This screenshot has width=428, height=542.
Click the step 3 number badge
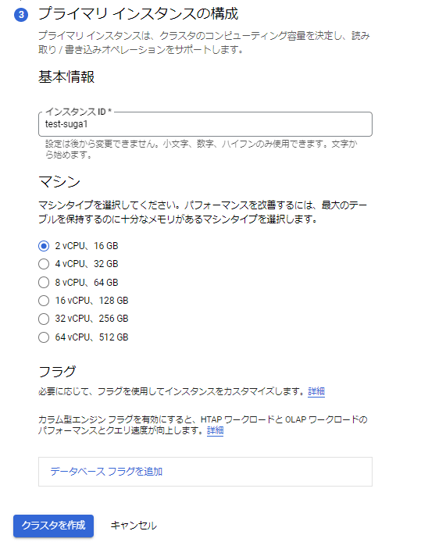point(21,15)
